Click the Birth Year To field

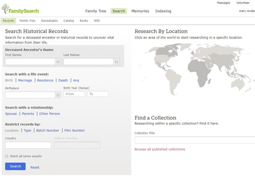98,94
